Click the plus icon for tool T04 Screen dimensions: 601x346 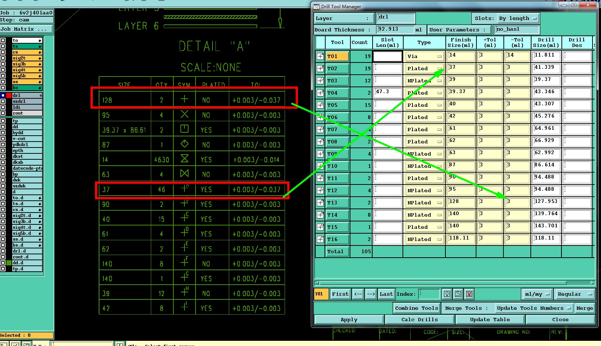(320, 93)
